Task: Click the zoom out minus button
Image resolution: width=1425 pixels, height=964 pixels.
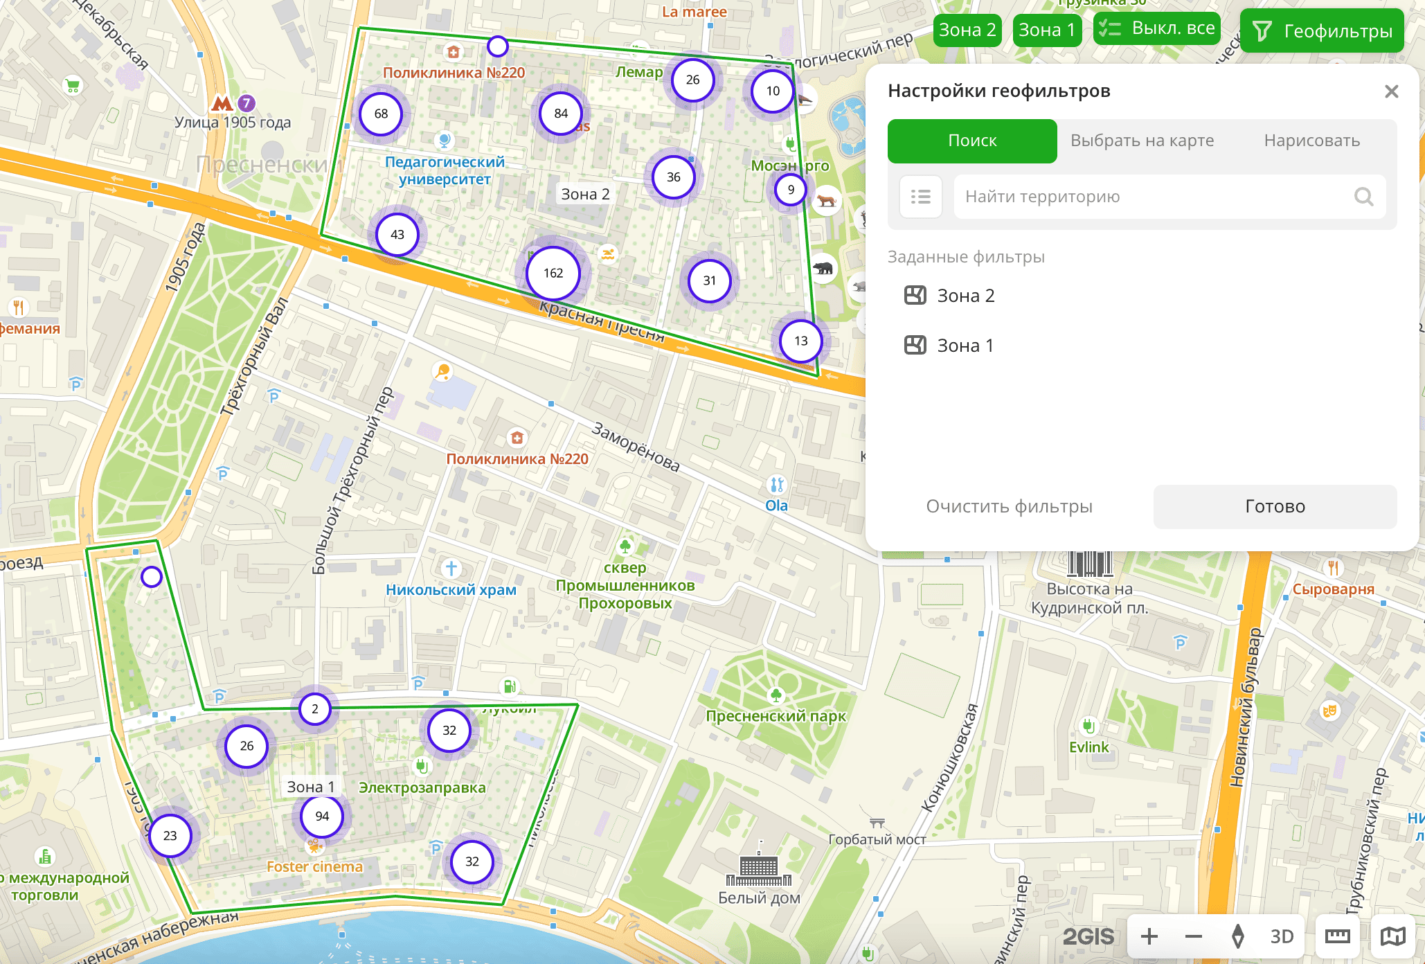Action: (1194, 936)
